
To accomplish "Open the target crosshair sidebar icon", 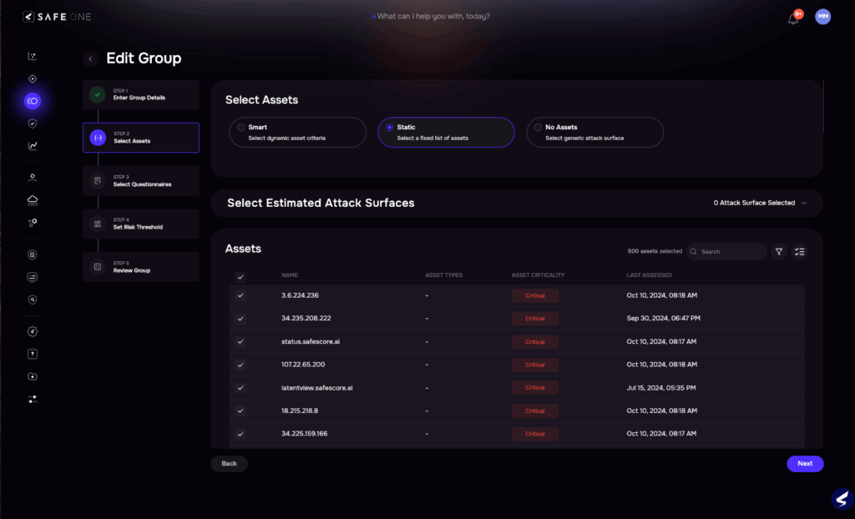I will tap(33, 79).
